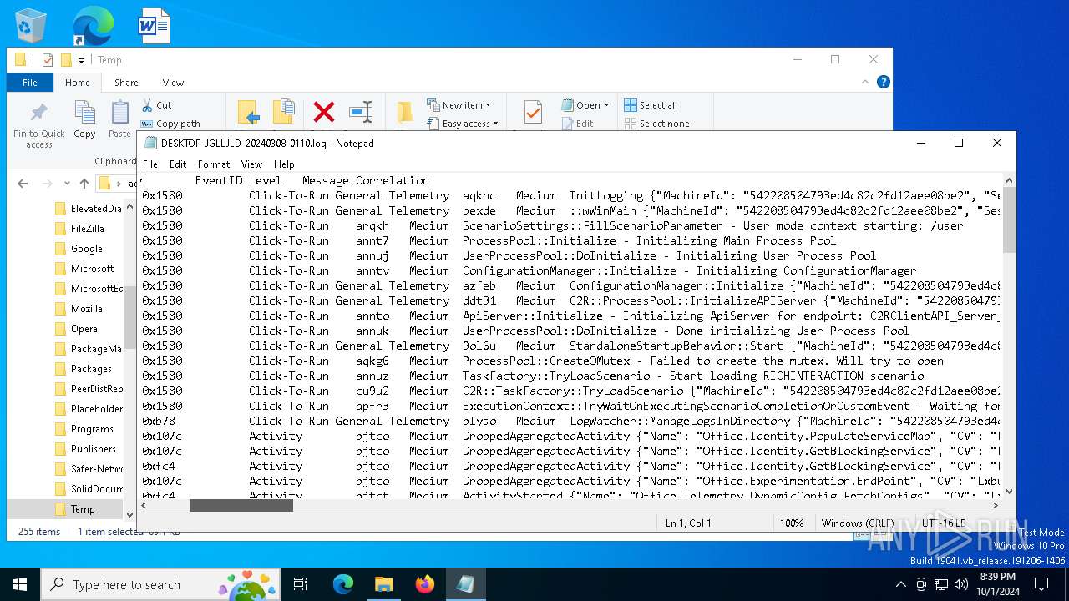Open the blue File tab in Explorer
1069x601 pixels.
coord(30,83)
